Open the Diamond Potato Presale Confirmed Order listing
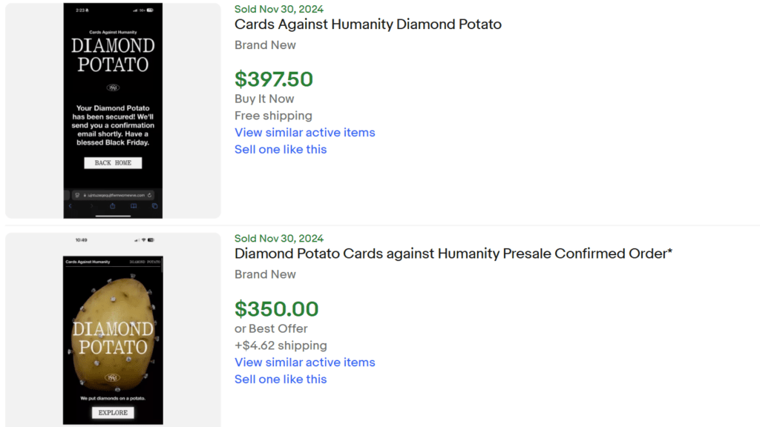Screen dimensions: 760x427 [x=453, y=254]
